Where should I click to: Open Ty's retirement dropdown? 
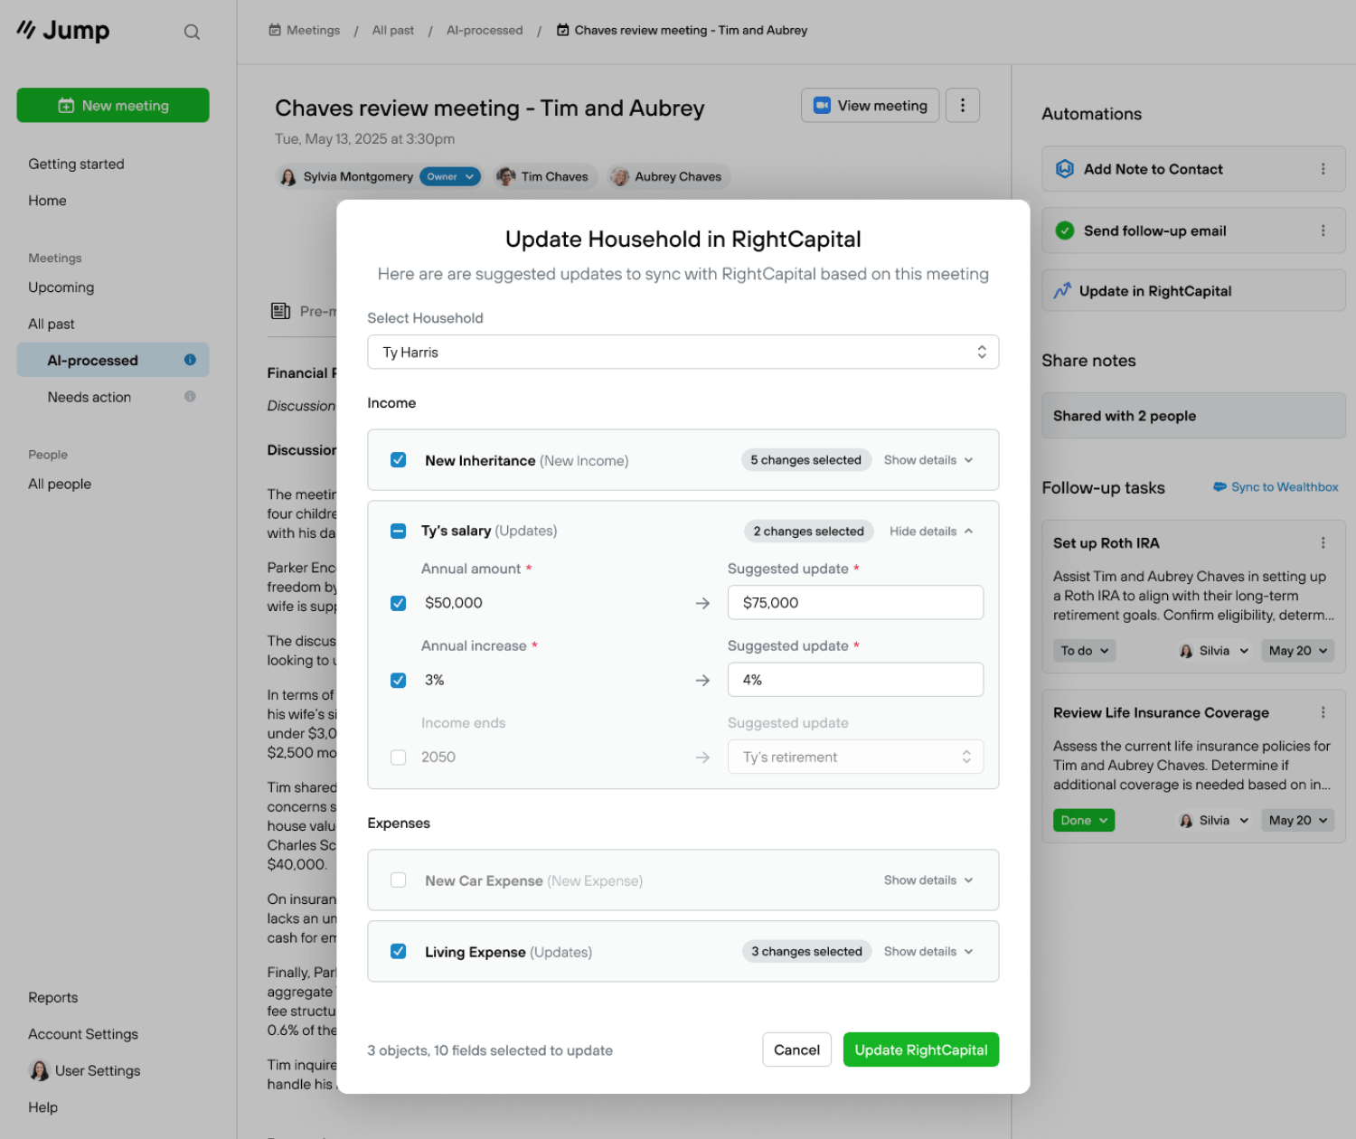tap(855, 757)
